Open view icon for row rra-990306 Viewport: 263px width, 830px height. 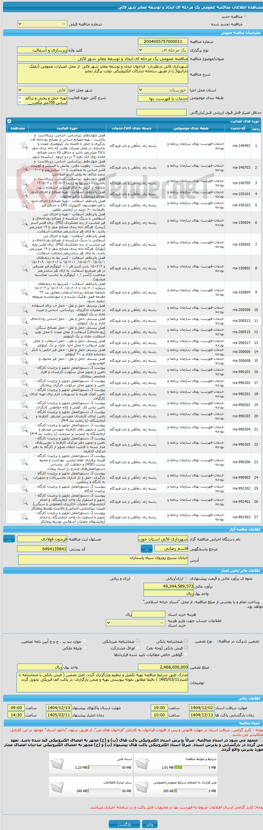pos(24,462)
